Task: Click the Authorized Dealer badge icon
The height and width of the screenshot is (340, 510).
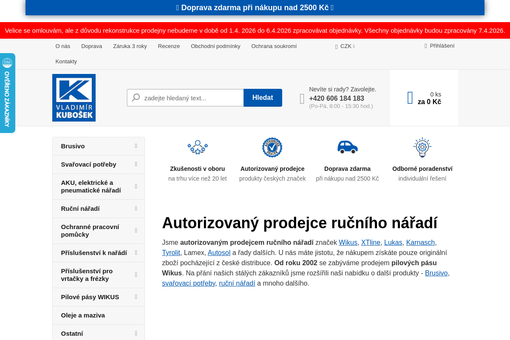Action: pos(272,147)
